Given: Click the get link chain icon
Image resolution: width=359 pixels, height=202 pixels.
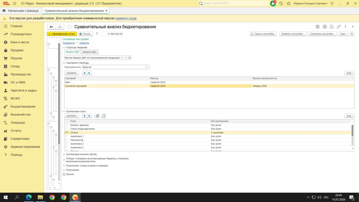Looking at the screenshot, I should 339,27.
